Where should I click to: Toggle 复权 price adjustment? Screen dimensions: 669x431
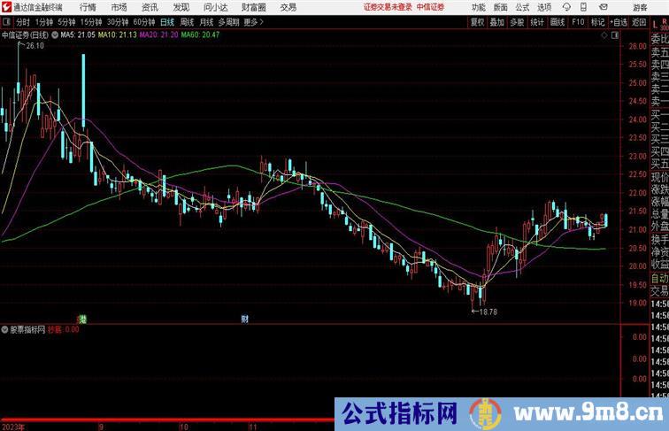(x=478, y=21)
